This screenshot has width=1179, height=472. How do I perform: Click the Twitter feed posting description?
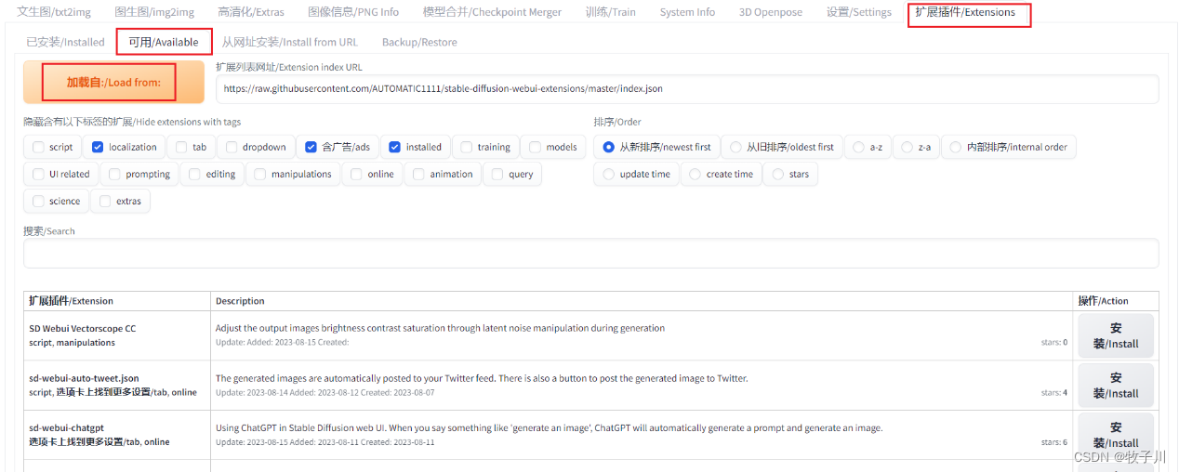click(482, 378)
